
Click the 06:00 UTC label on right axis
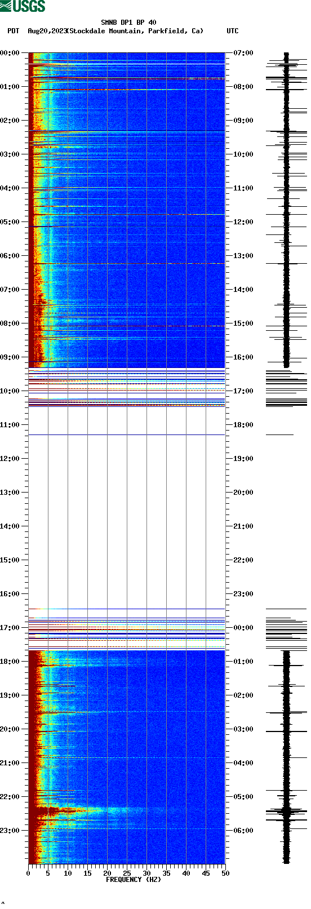pos(243,831)
